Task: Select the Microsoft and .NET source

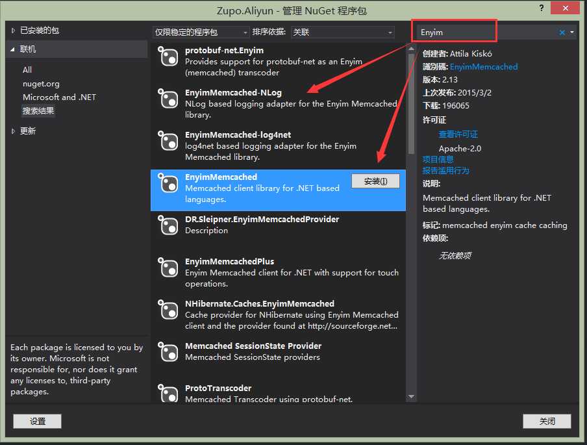Action: [x=59, y=97]
